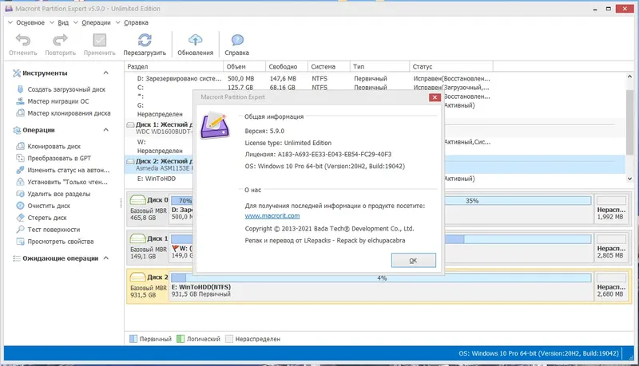Choose Клонировать диск operation
The width and height of the screenshot is (639, 366).
[54, 146]
